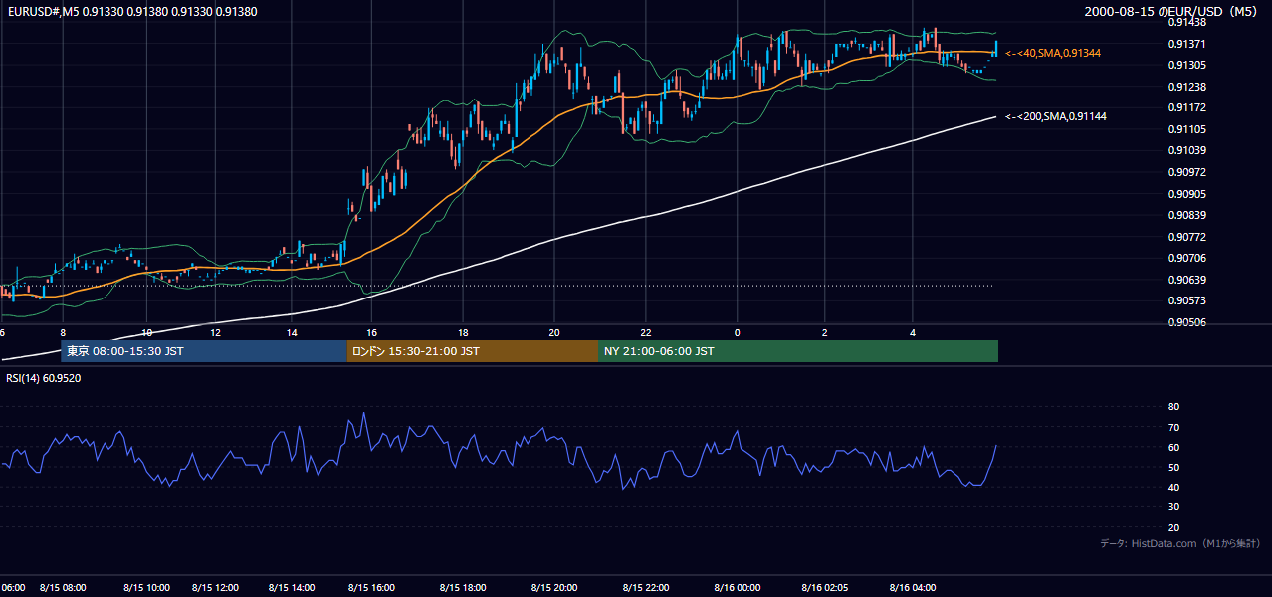This screenshot has width=1272, height=597.
Task: Click hour tick '4' under the price chart
Action: 913,333
